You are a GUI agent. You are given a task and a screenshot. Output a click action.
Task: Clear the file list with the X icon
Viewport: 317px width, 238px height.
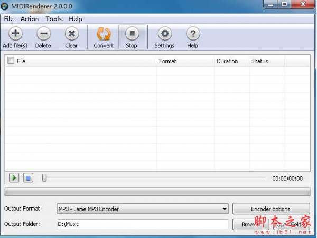point(71,34)
